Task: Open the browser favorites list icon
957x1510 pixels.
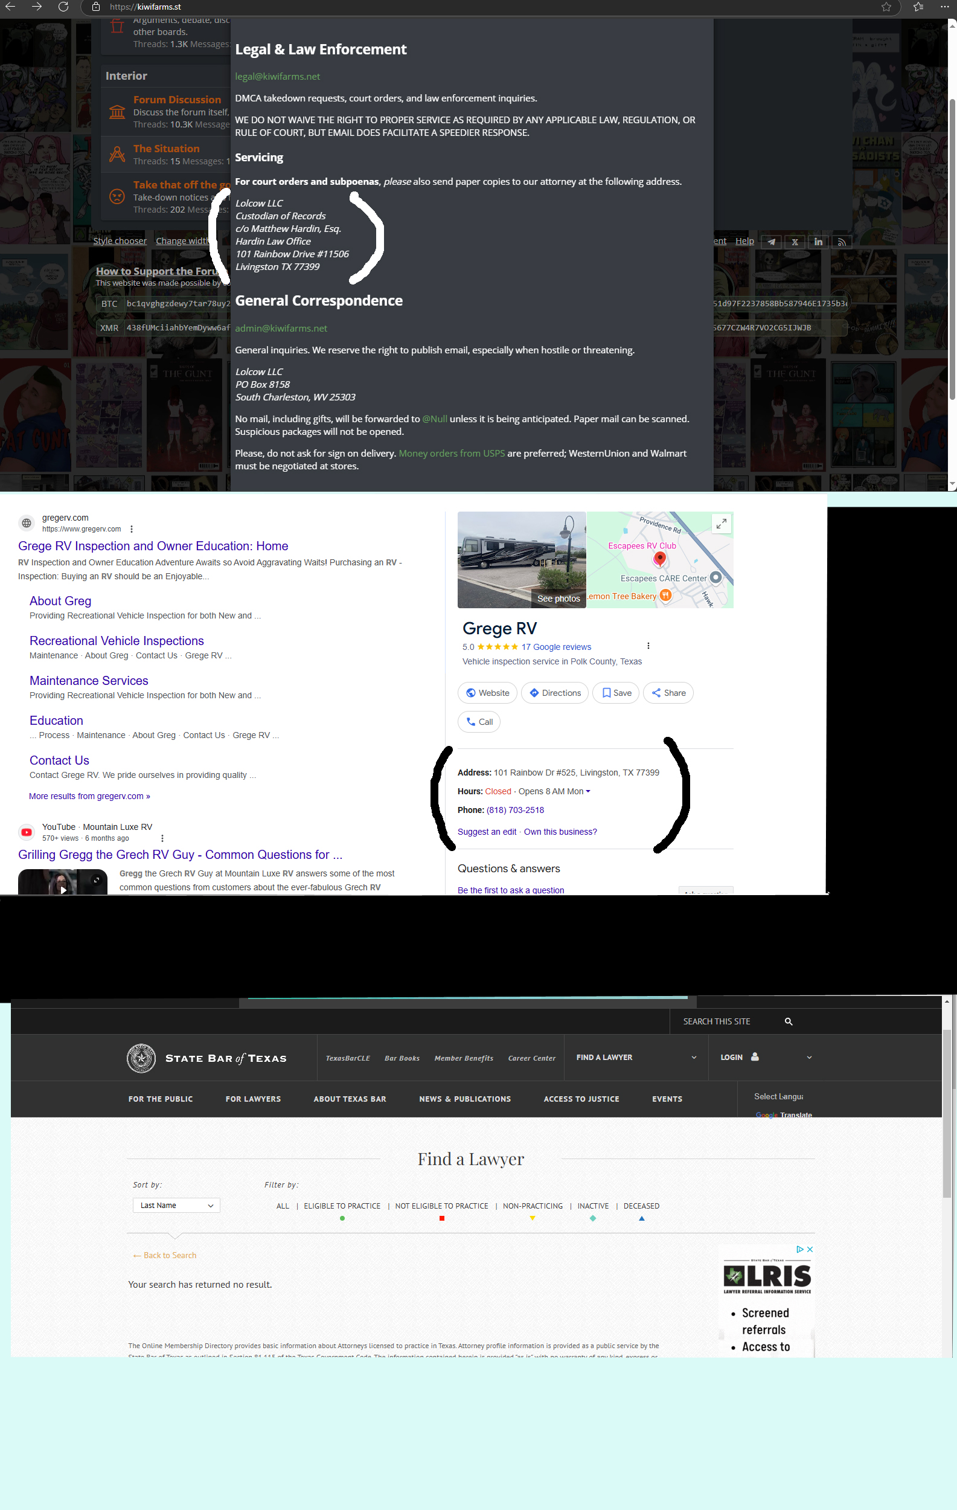Action: click(x=918, y=7)
